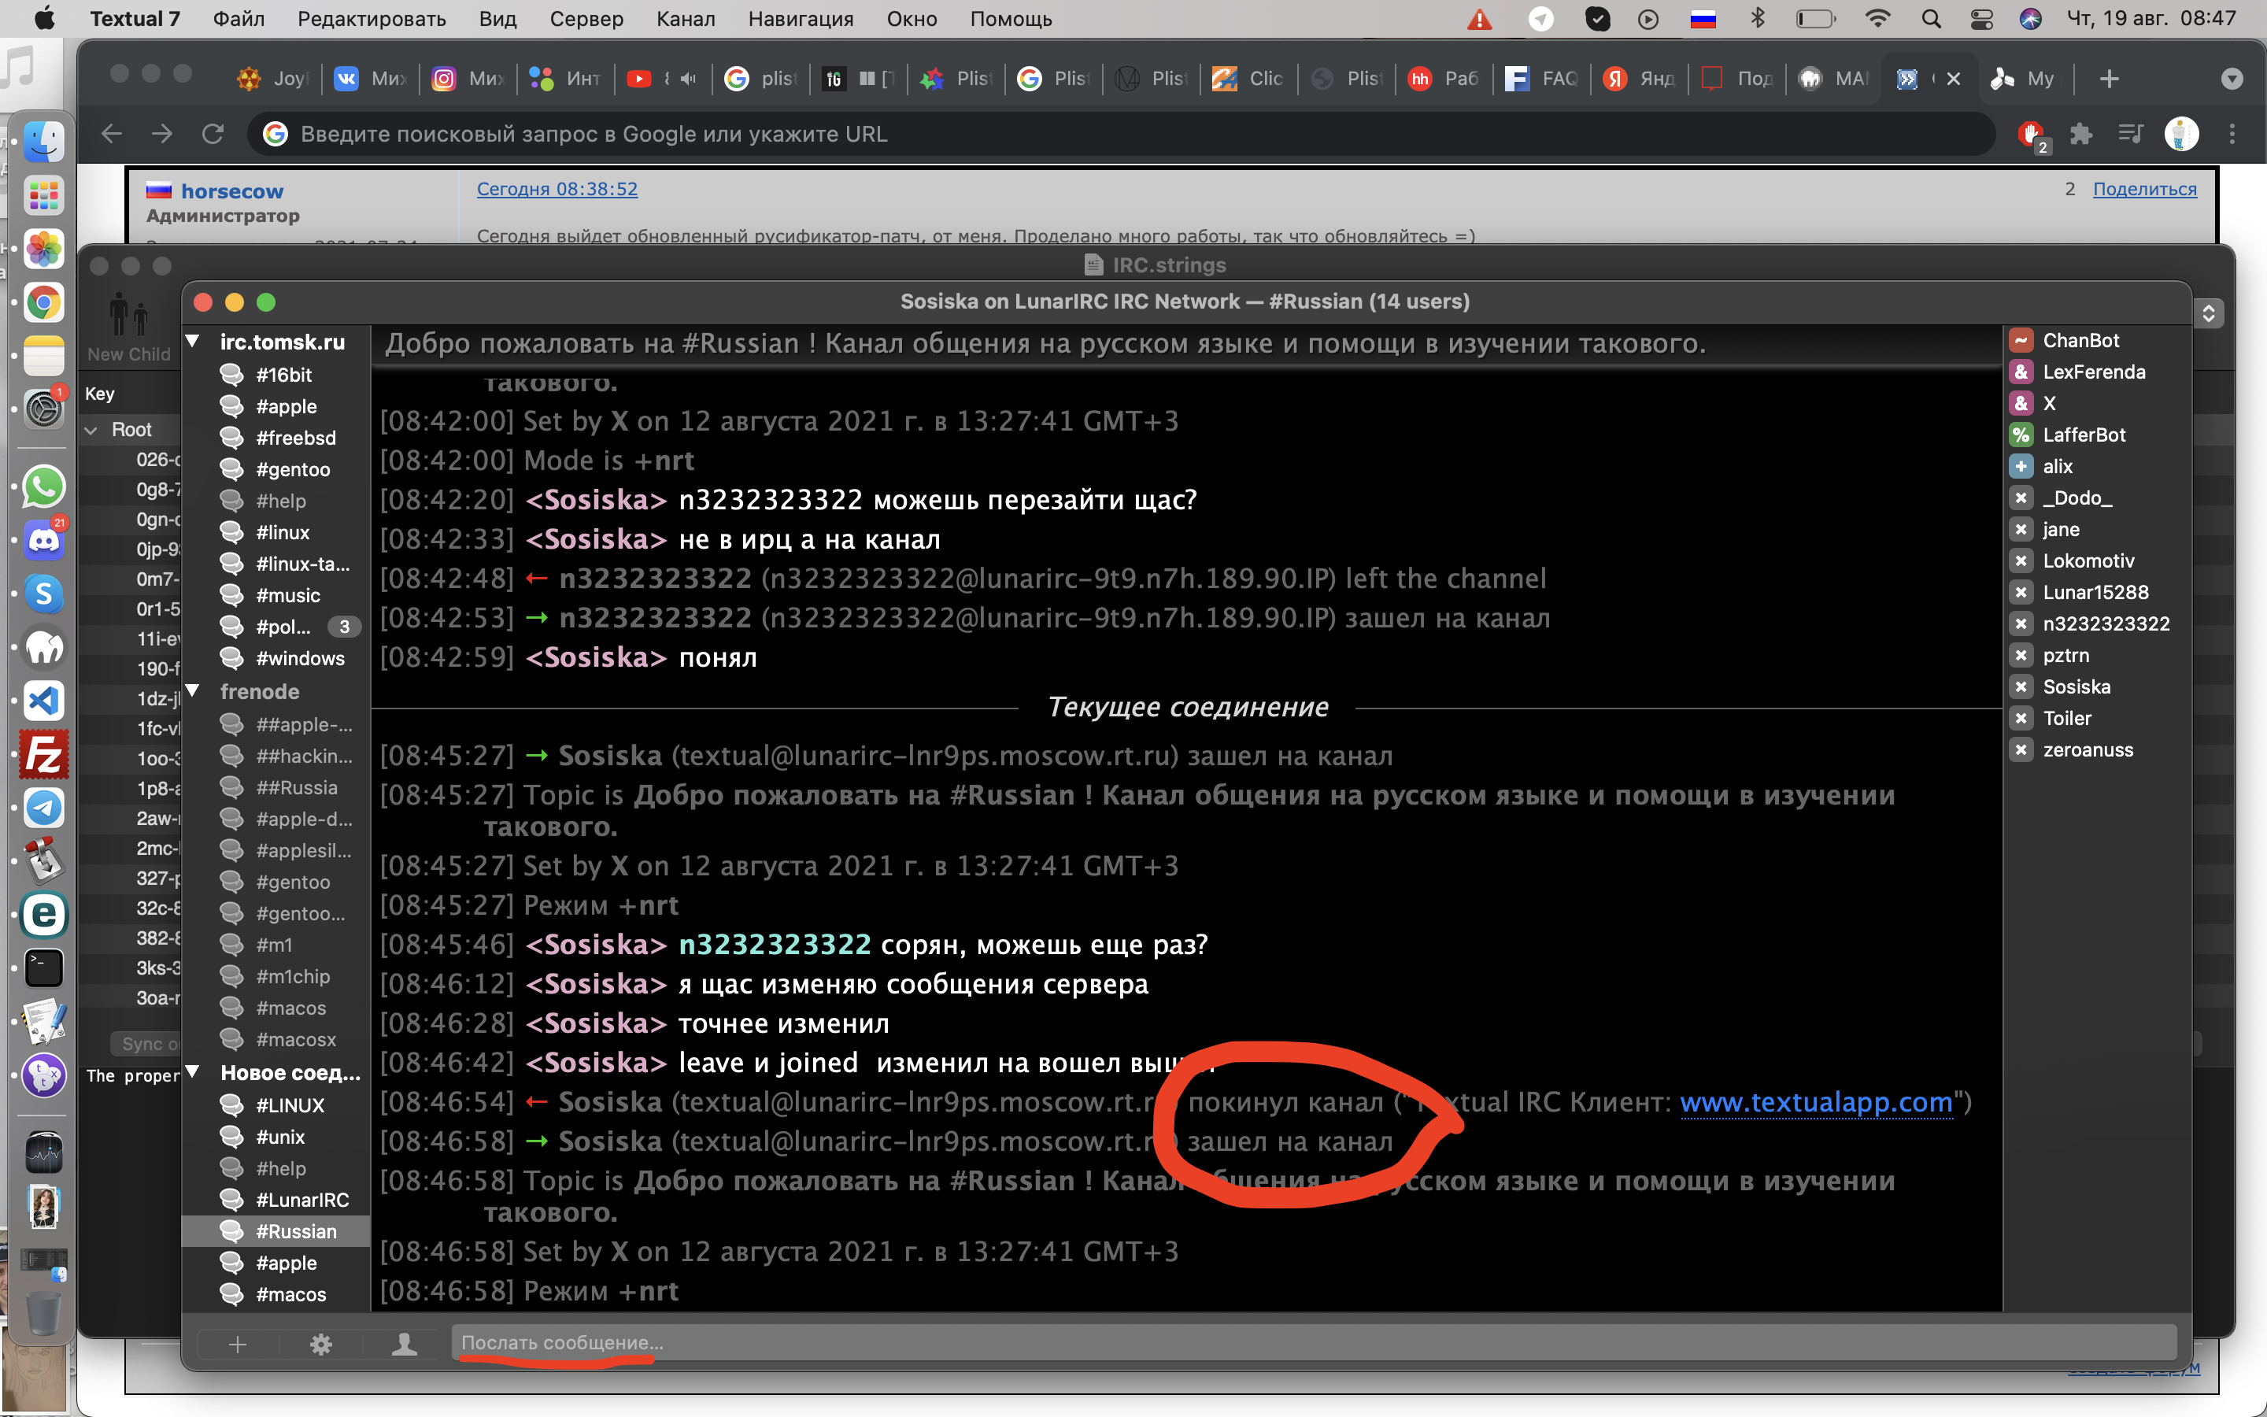The image size is (2267, 1417).
Task: Open the Chrome three-dot menu
Action: coord(2232,134)
